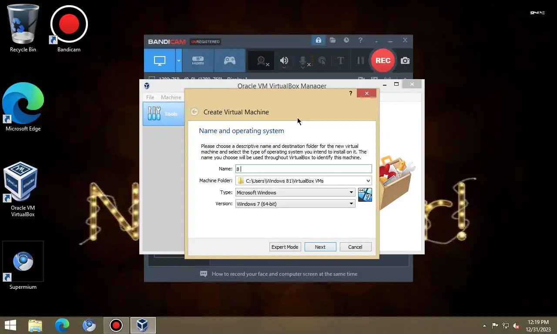Open Microsoft Edge desktop shortcut
557x334 pixels.
(23, 107)
